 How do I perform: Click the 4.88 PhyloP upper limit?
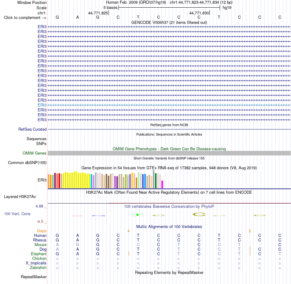pos(39,206)
